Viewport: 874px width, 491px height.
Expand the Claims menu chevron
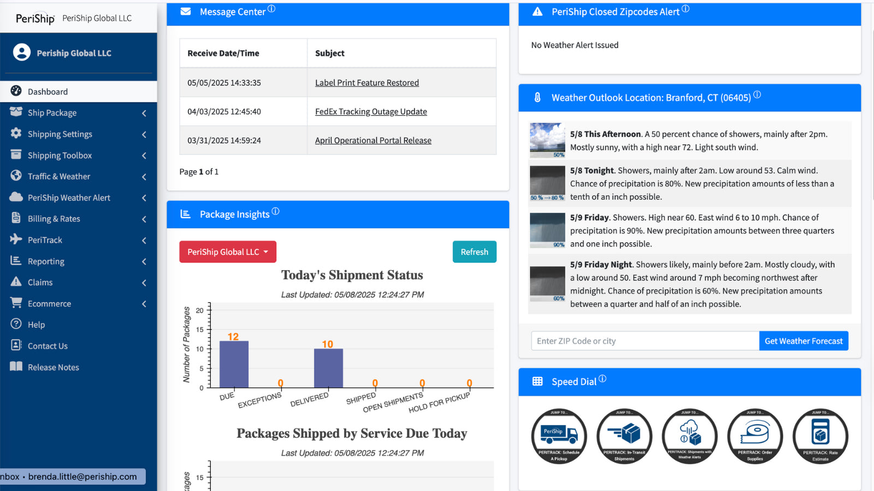coord(144,283)
